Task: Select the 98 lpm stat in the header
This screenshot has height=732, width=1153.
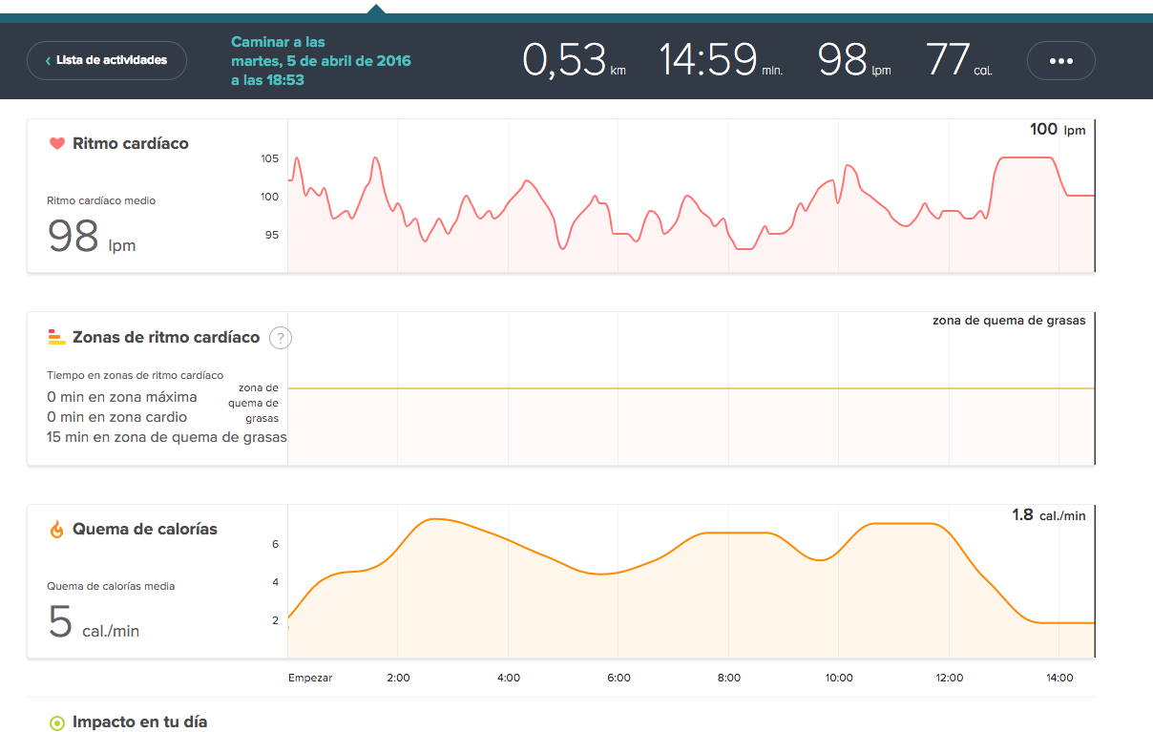Action: pyautogui.click(x=854, y=61)
